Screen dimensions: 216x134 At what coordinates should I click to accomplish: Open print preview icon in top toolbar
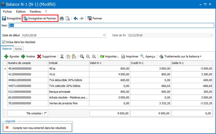click(x=67, y=18)
